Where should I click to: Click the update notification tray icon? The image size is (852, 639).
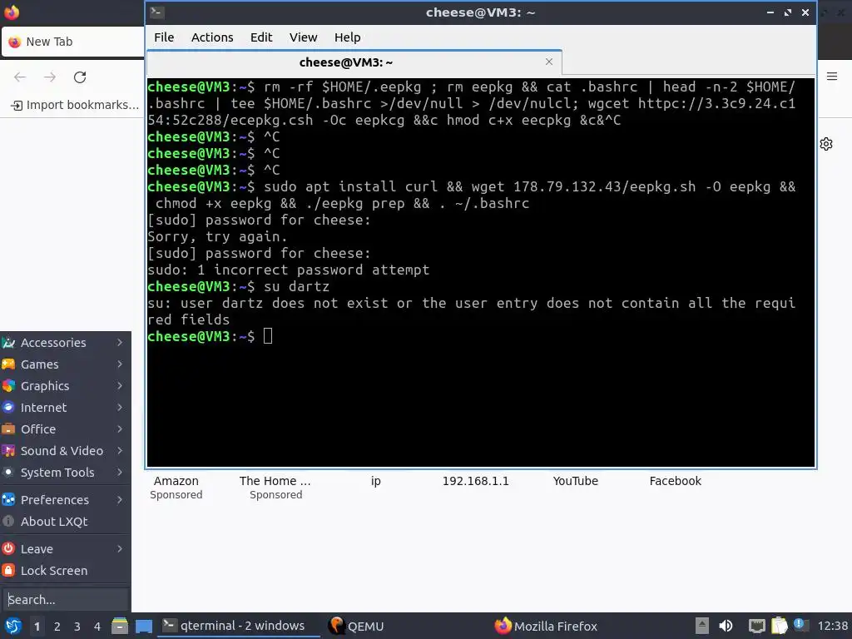[800, 625]
